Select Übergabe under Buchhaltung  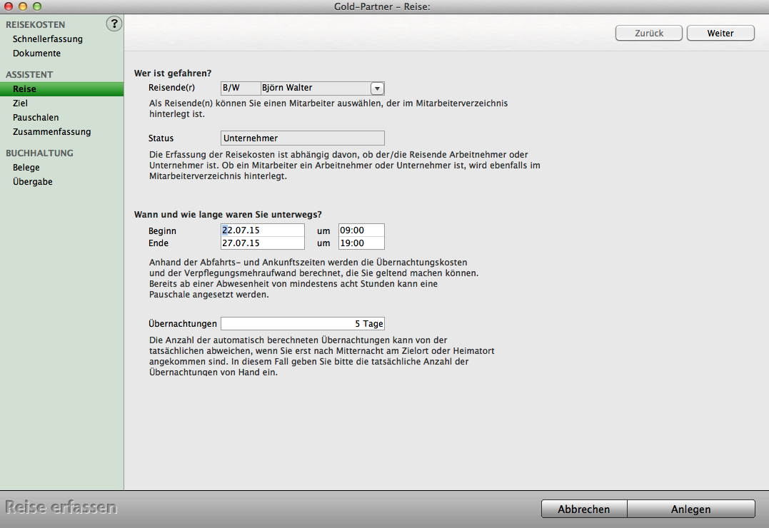[x=32, y=182]
